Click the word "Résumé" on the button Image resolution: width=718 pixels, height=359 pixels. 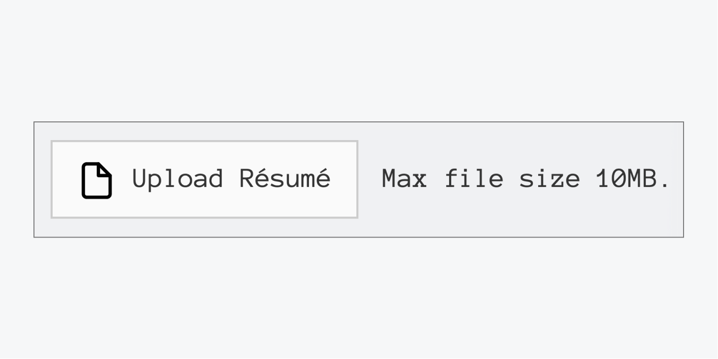285,178
